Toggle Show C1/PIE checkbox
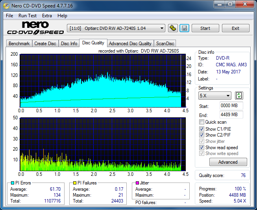 202,129
